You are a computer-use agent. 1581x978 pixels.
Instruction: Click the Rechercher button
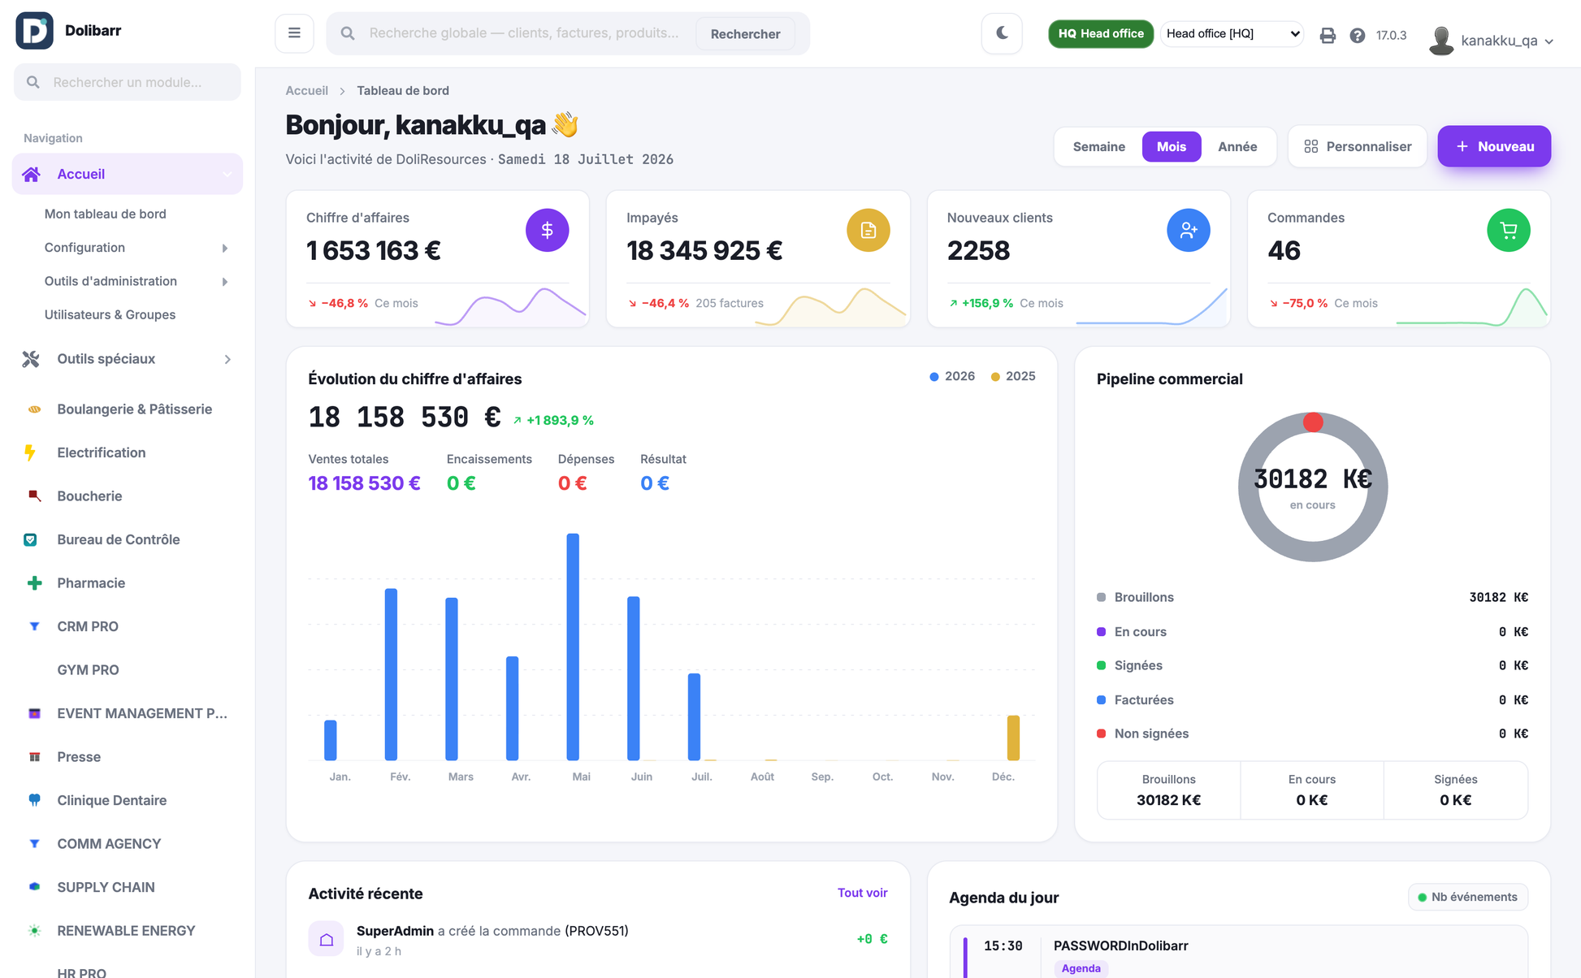(745, 33)
